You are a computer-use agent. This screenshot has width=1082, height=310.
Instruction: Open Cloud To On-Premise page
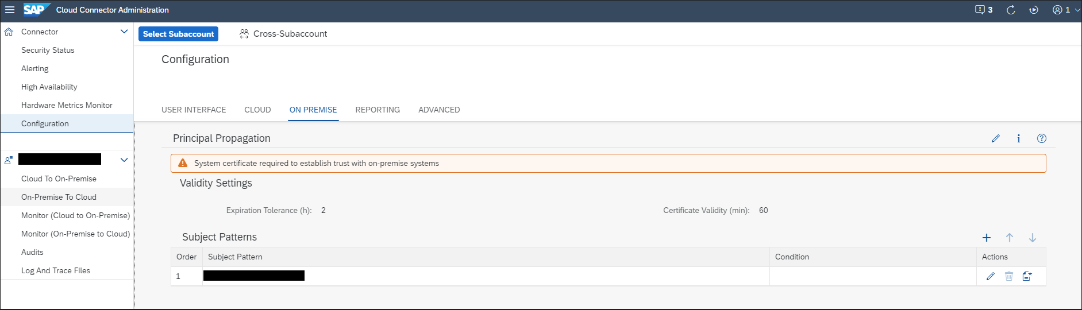click(59, 179)
